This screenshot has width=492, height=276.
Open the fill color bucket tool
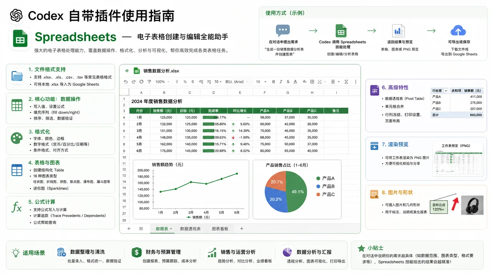click(x=304, y=82)
